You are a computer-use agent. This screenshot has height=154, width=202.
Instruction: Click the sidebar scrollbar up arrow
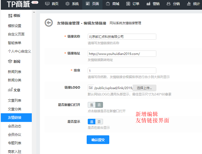point(34,12)
